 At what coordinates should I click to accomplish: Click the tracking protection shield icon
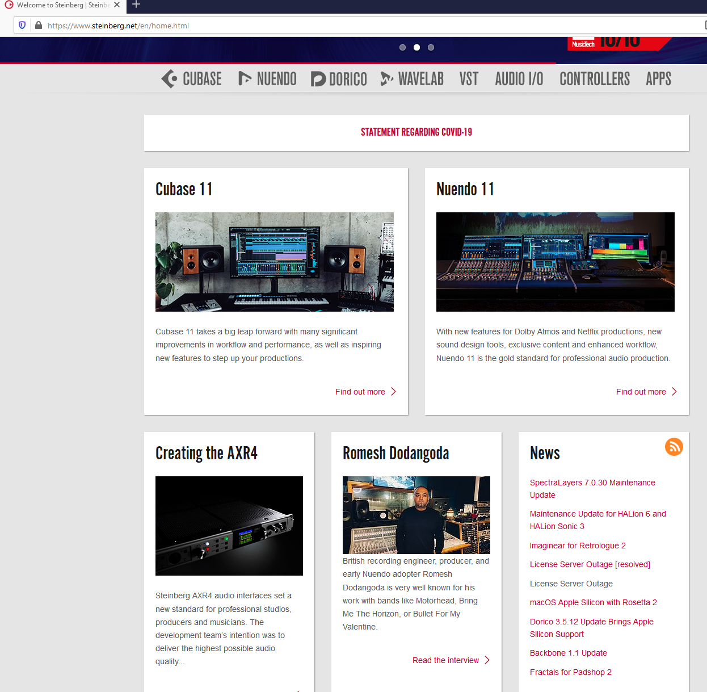(x=22, y=25)
